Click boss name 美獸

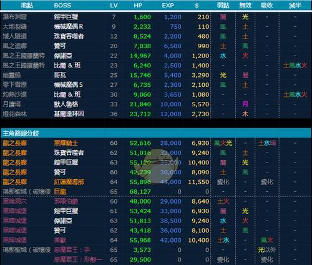pos(60,240)
